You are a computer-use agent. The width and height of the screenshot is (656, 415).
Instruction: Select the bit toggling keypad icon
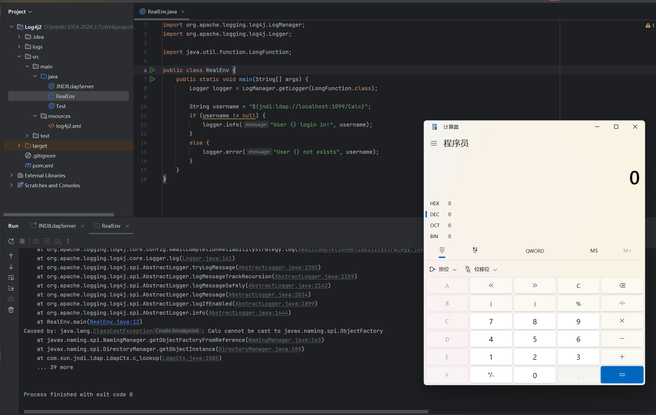point(475,251)
